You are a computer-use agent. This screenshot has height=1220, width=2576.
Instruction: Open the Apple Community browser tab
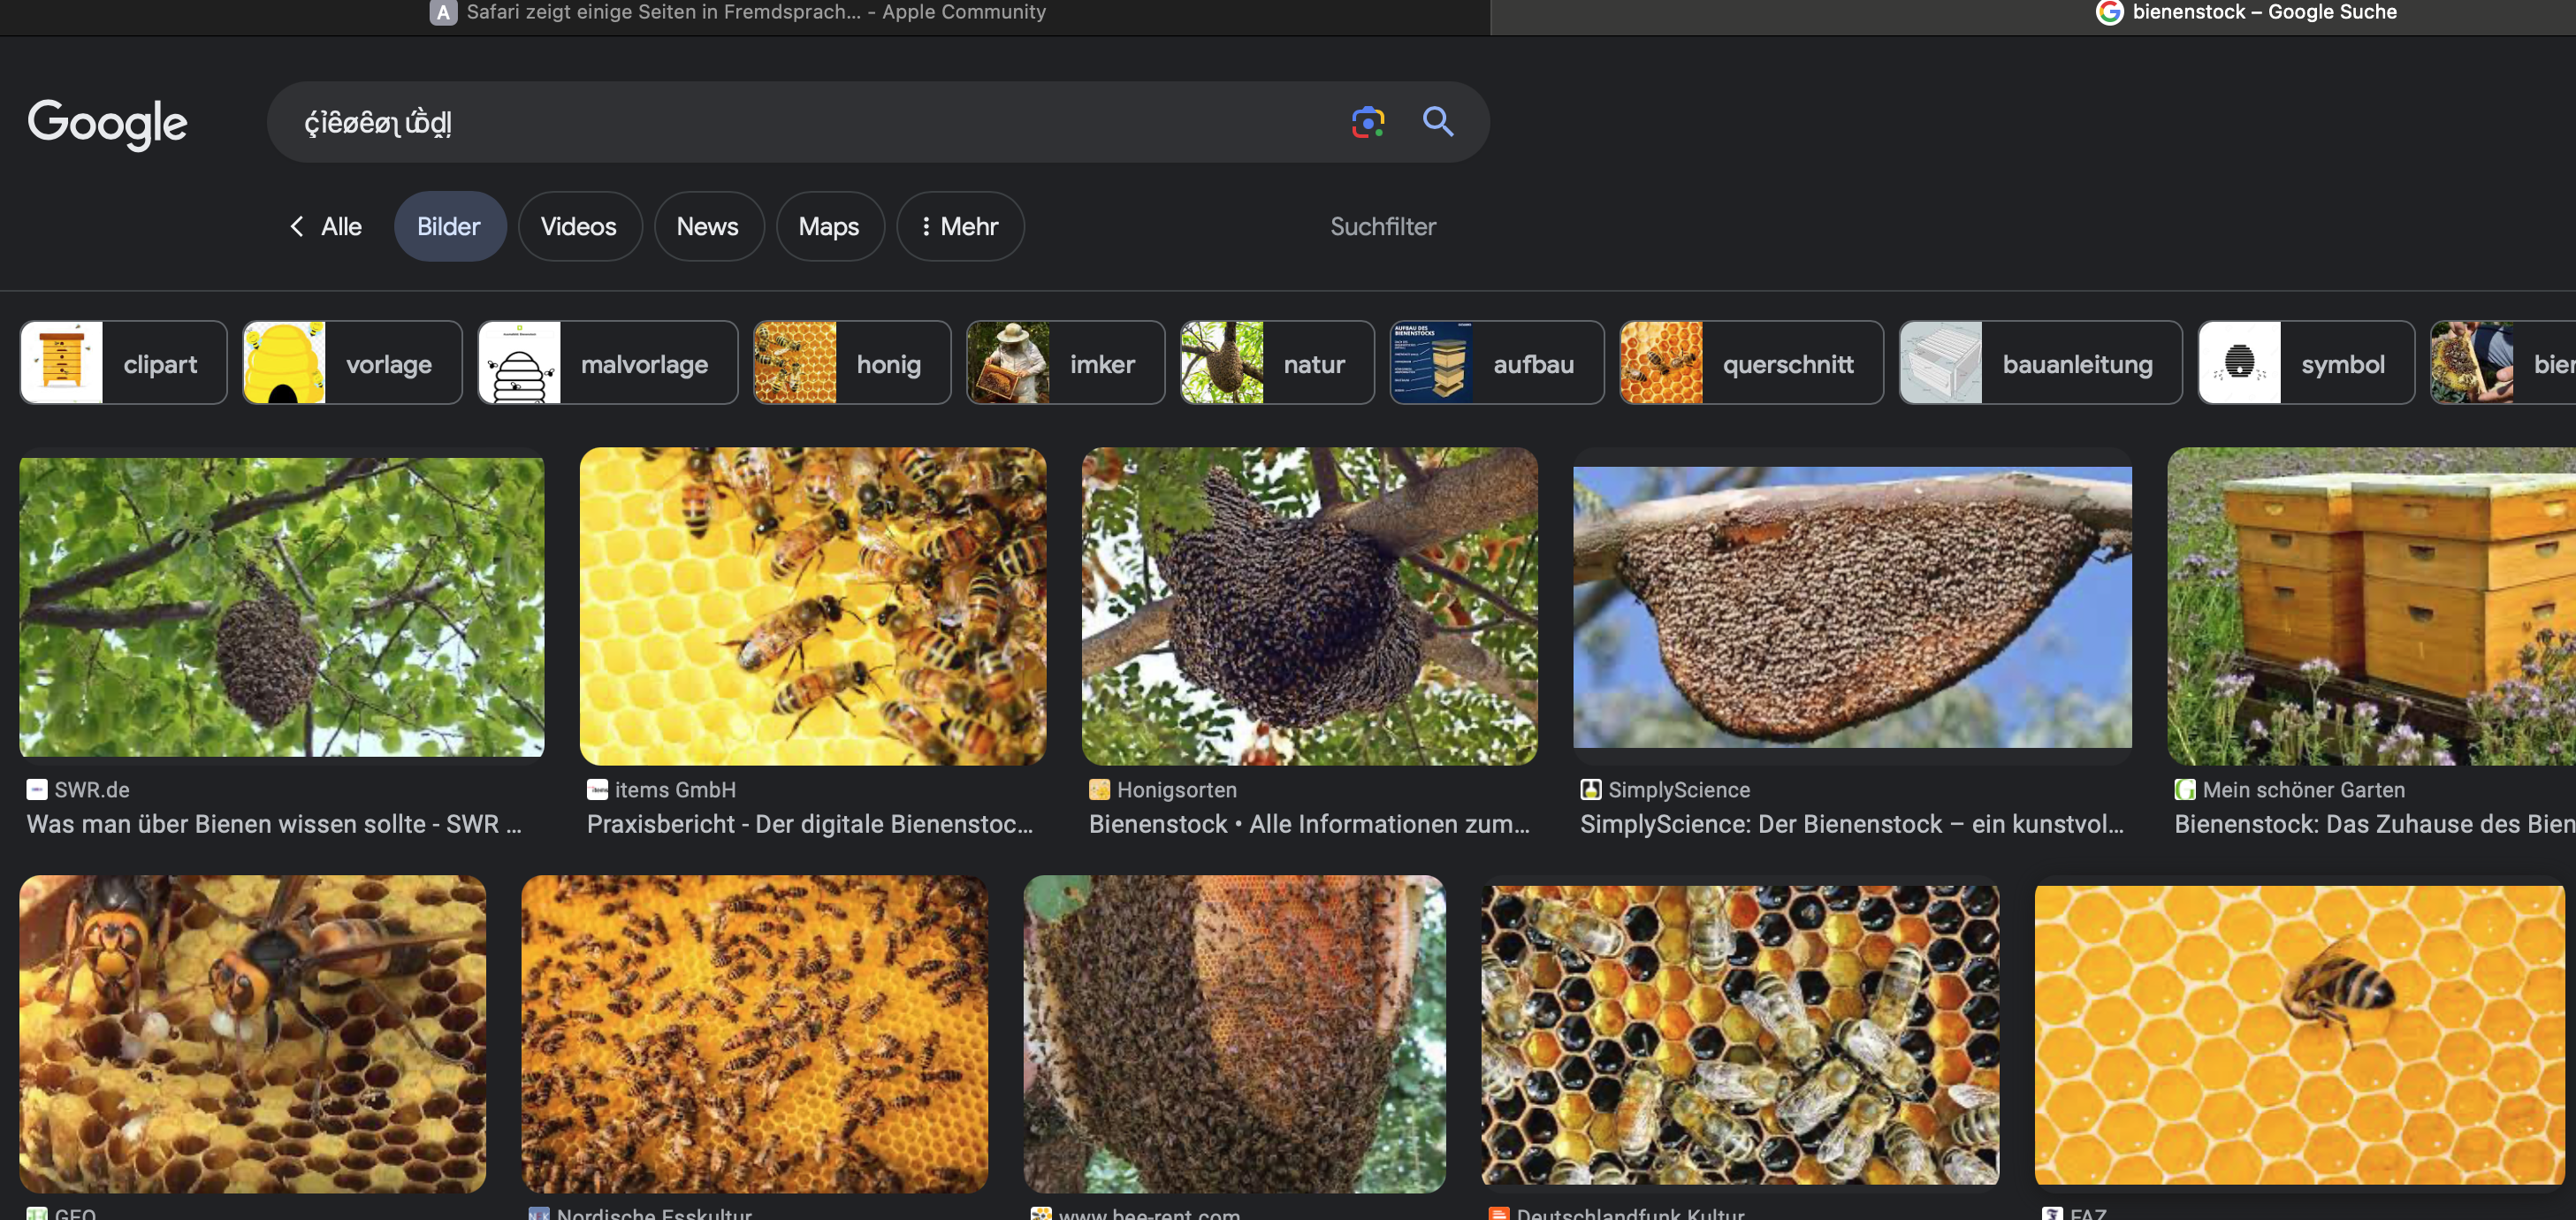740,13
